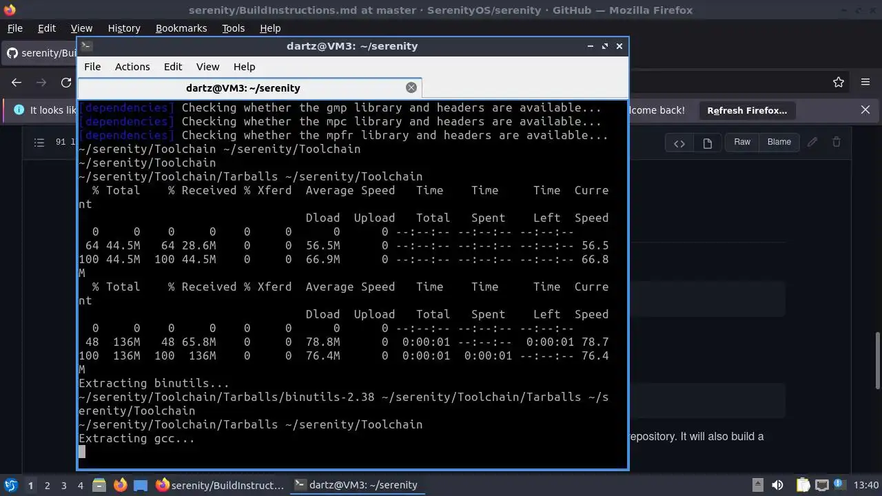The height and width of the screenshot is (496, 882).
Task: Open the Raw file view on GitHub
Action: tap(742, 142)
